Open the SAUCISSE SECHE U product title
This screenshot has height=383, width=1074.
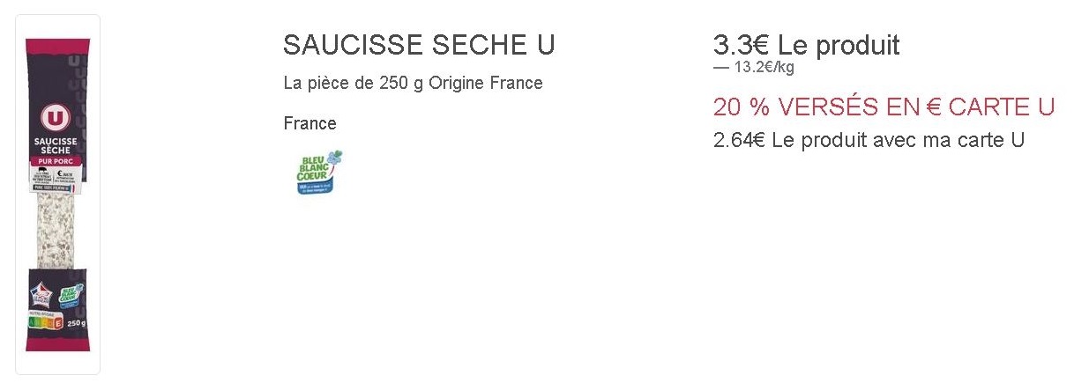coord(419,45)
